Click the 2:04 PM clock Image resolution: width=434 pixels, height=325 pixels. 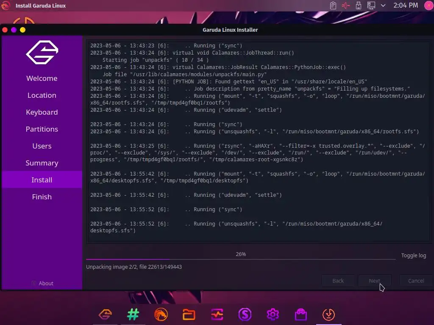[406, 6]
